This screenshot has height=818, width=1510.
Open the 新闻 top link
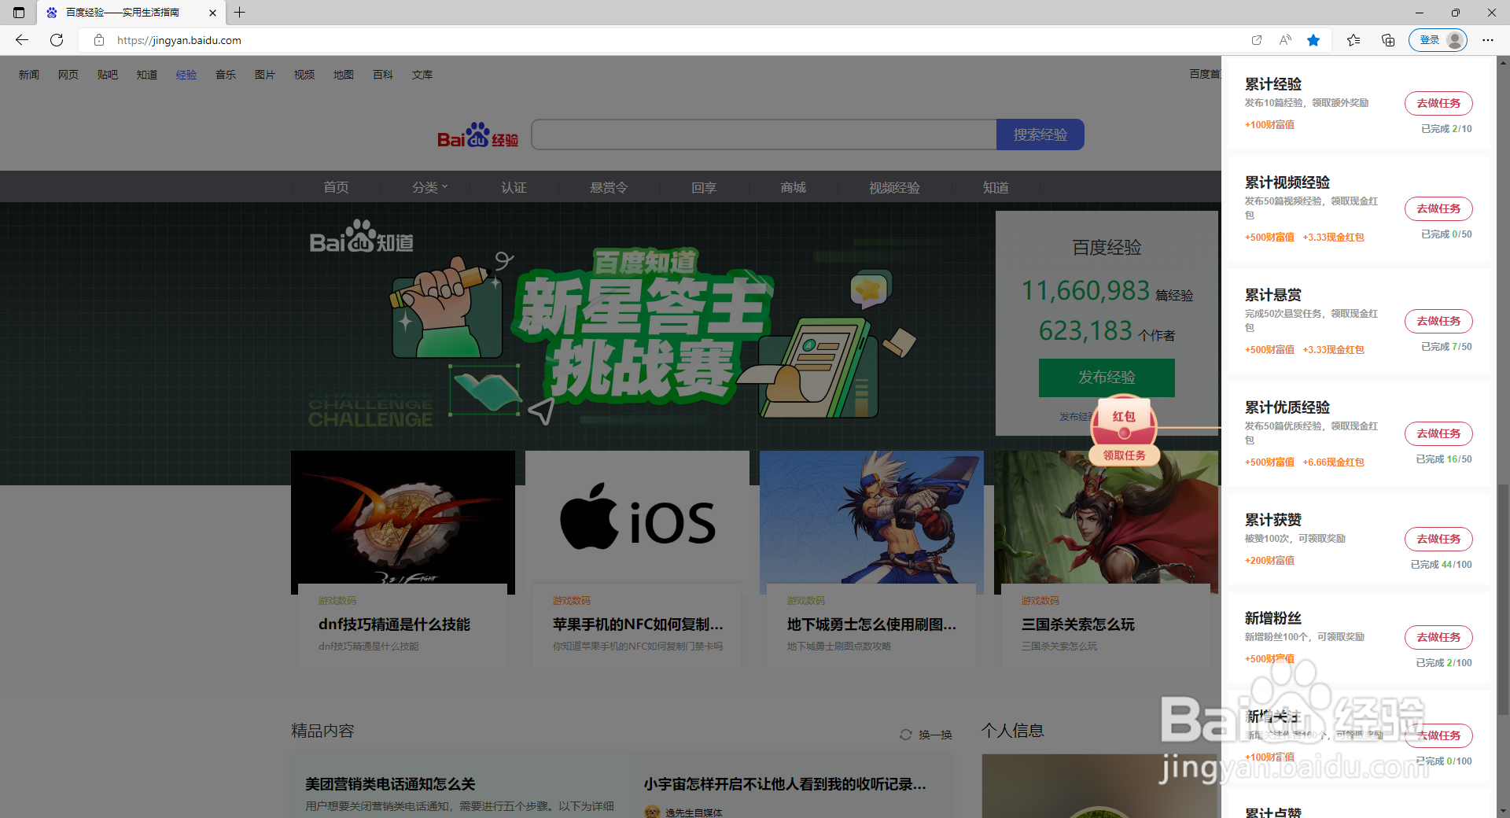[29, 75]
